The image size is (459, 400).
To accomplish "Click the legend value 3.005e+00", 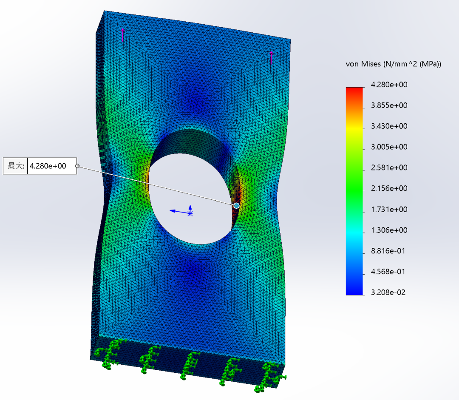I will 389,147.
